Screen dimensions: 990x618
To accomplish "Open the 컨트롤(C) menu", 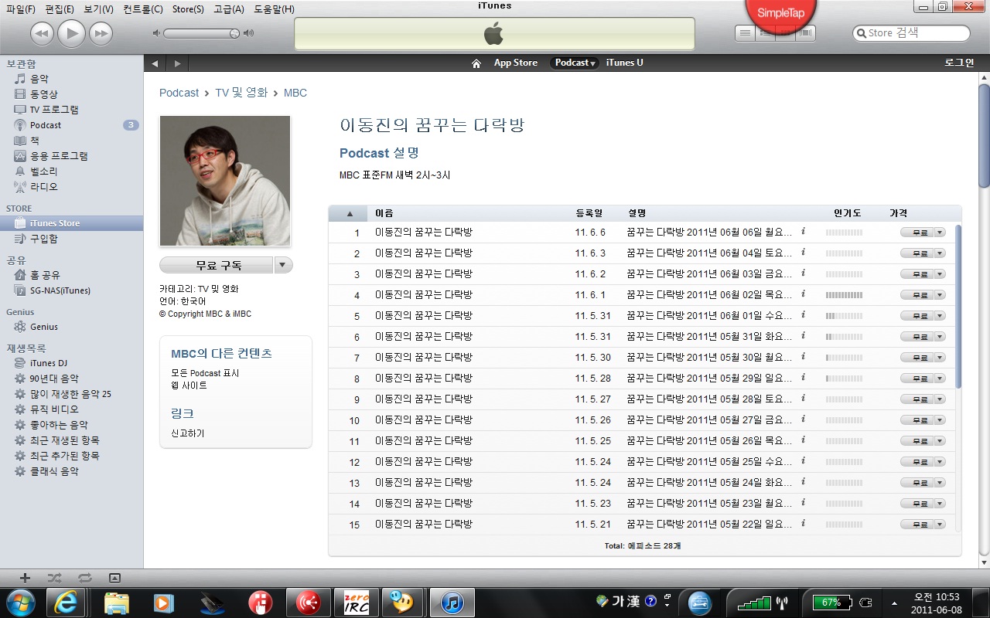I will point(143,9).
